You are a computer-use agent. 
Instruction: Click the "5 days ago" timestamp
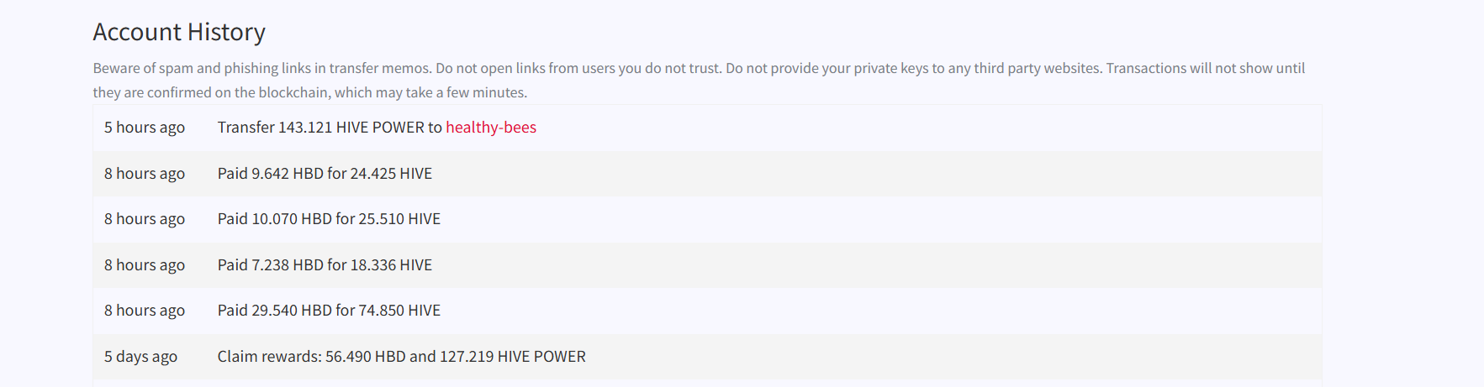(x=140, y=357)
